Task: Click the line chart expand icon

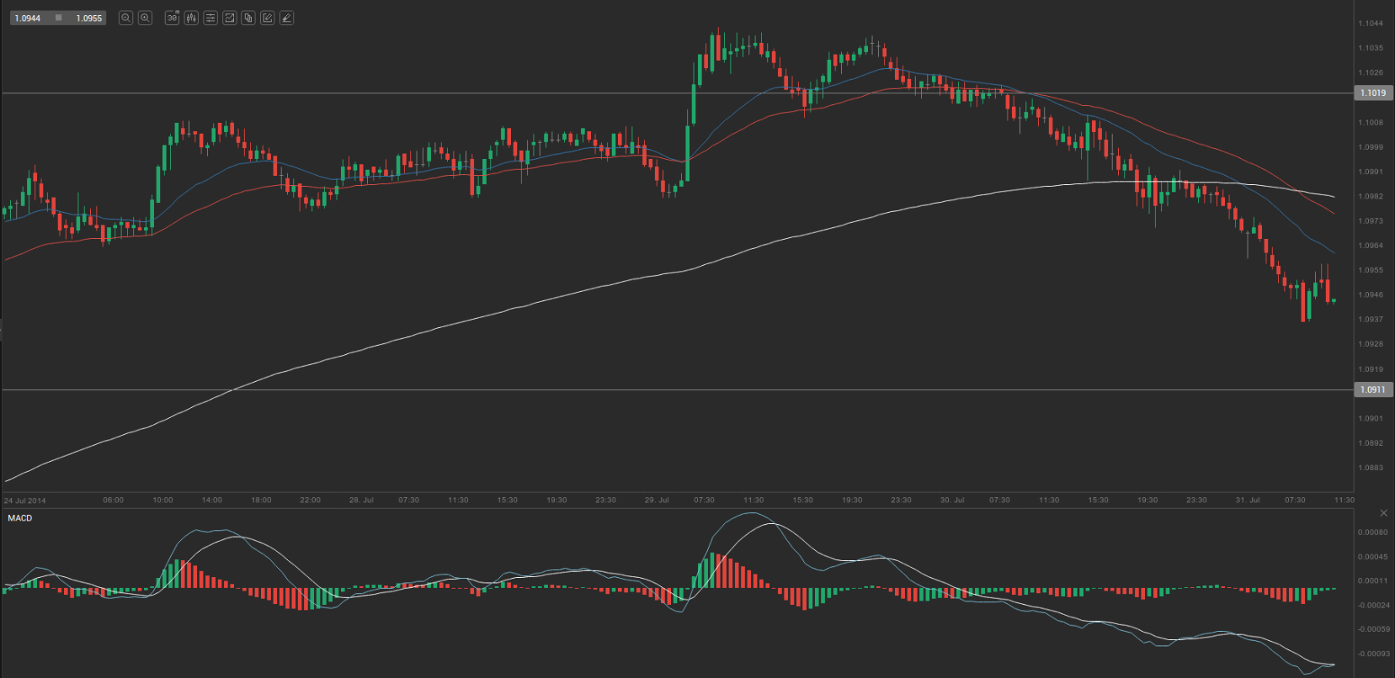Action: (x=229, y=18)
